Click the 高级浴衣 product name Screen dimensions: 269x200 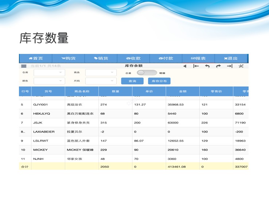pyautogui.click(x=74, y=105)
